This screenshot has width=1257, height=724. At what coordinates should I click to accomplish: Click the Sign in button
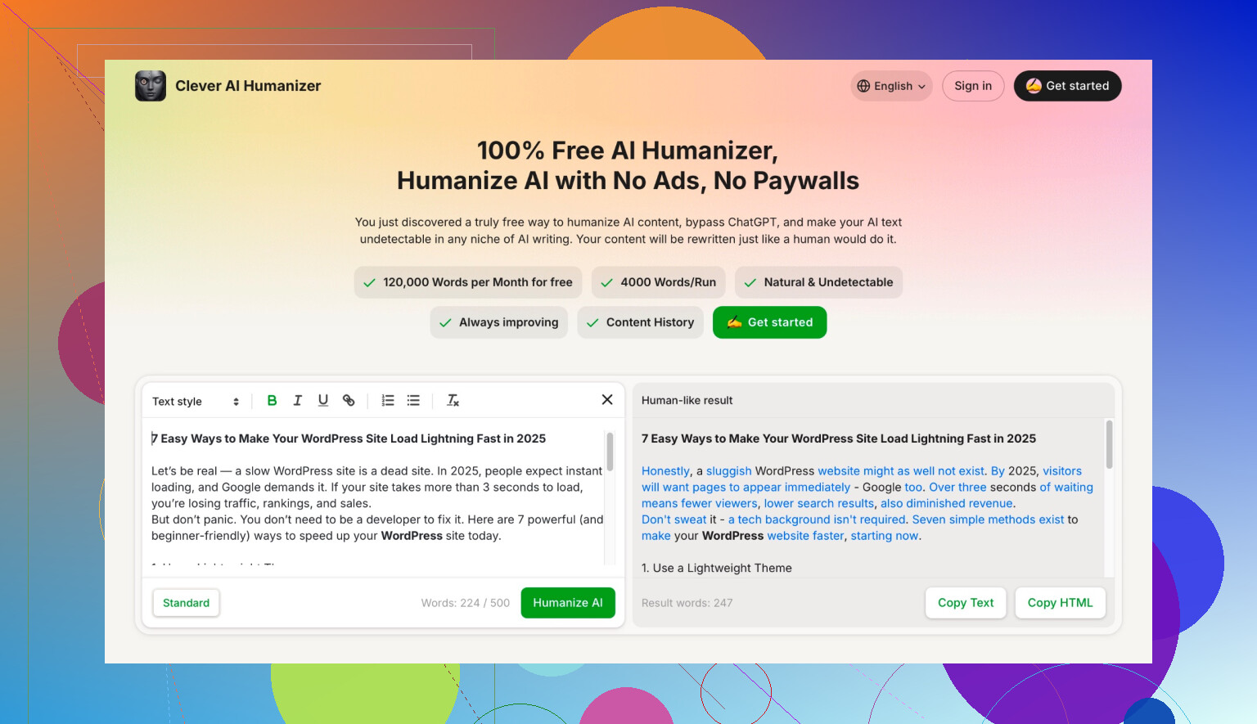coord(973,86)
